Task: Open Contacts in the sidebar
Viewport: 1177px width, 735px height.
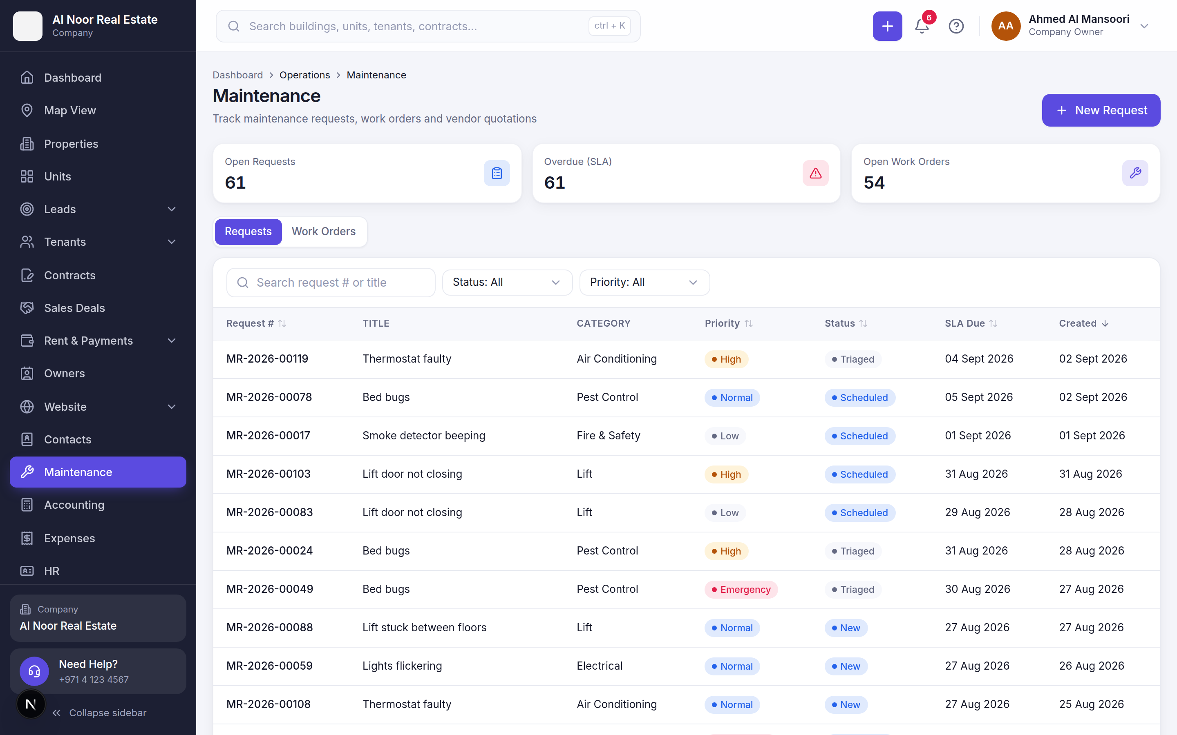Action: (x=98, y=439)
